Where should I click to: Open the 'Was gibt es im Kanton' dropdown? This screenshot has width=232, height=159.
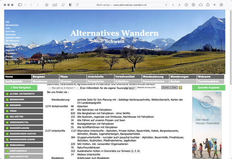pos(62,88)
